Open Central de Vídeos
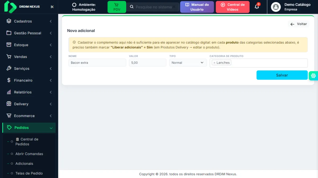 [x=233, y=7]
